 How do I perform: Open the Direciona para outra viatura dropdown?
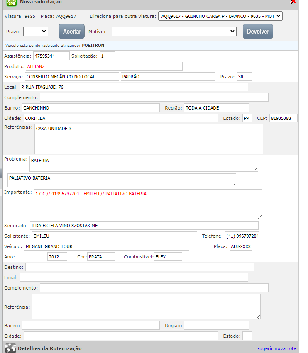tap(220, 16)
